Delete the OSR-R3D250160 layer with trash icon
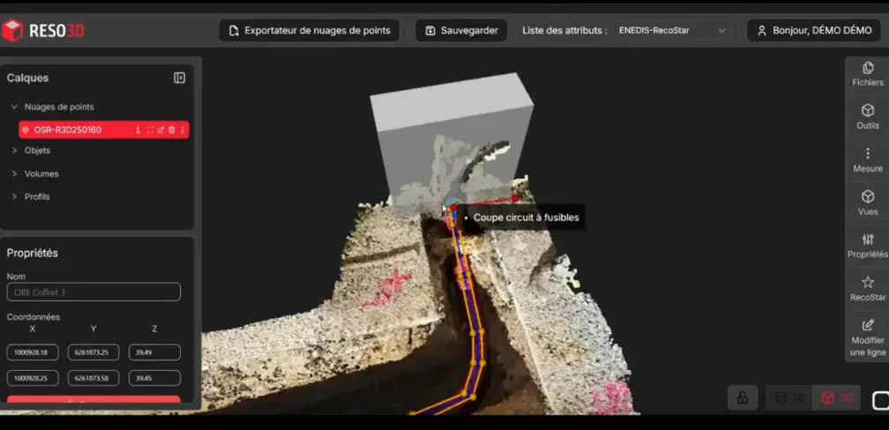 pyautogui.click(x=172, y=130)
